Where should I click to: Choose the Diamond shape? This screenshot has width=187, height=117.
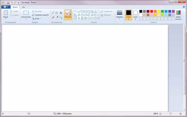pos(79,15)
